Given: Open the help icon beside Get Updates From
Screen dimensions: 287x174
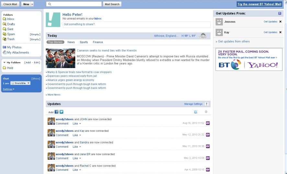Looking at the screenshot, I should pos(280,13).
